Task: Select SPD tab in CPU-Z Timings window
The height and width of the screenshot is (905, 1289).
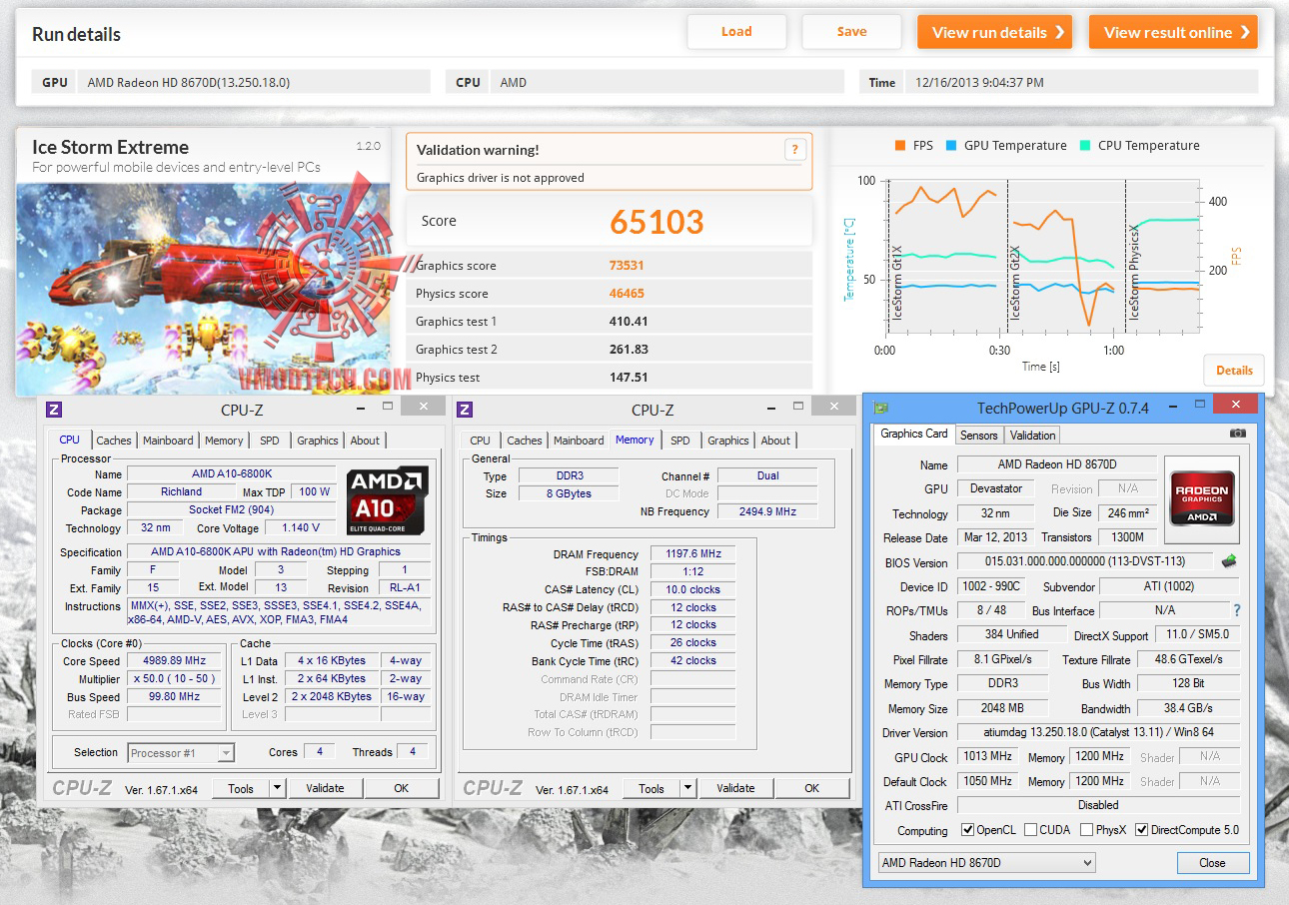Action: tap(680, 441)
